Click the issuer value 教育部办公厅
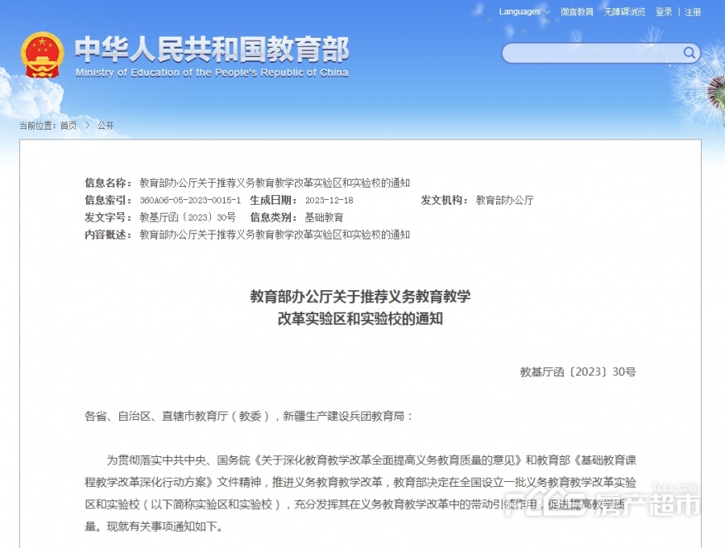The image size is (725, 548). (x=505, y=200)
